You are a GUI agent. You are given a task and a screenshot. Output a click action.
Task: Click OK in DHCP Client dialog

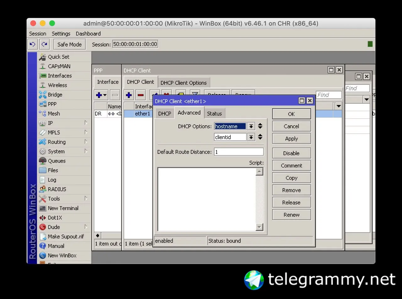click(291, 114)
